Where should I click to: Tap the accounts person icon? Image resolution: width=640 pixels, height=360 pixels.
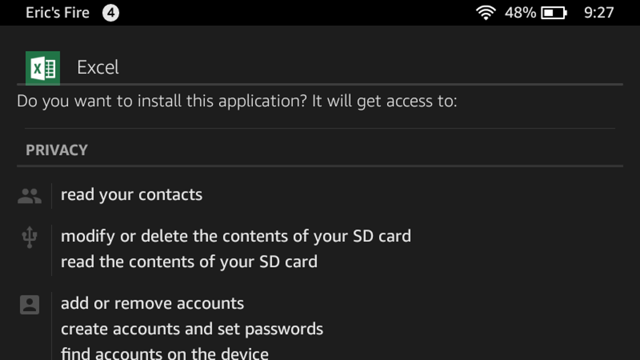click(x=29, y=305)
